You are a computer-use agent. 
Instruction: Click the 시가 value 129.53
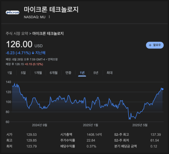(x=32, y=135)
